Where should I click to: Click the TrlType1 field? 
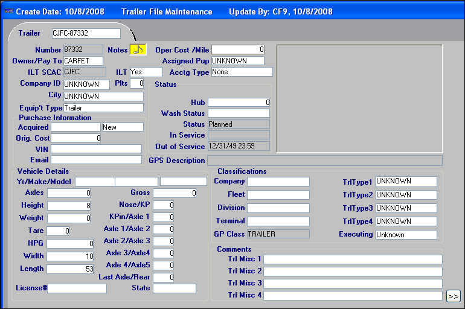(406, 182)
